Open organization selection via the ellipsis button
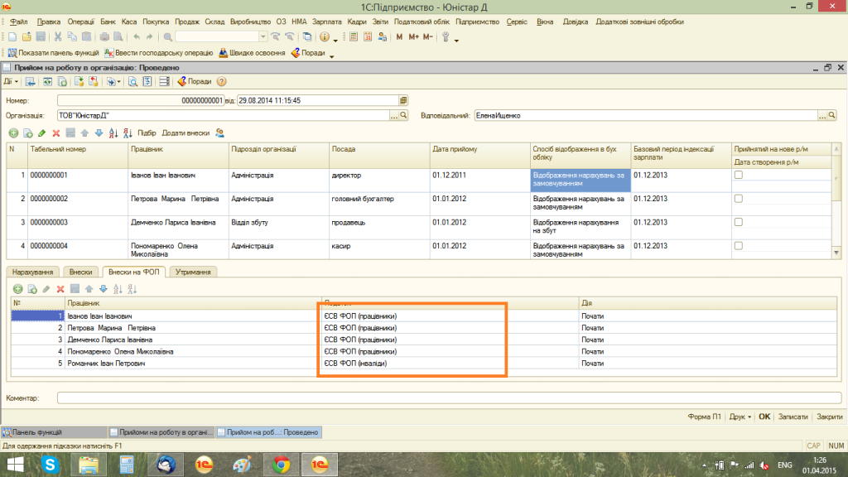Image resolution: width=848 pixels, height=477 pixels. coord(394,116)
